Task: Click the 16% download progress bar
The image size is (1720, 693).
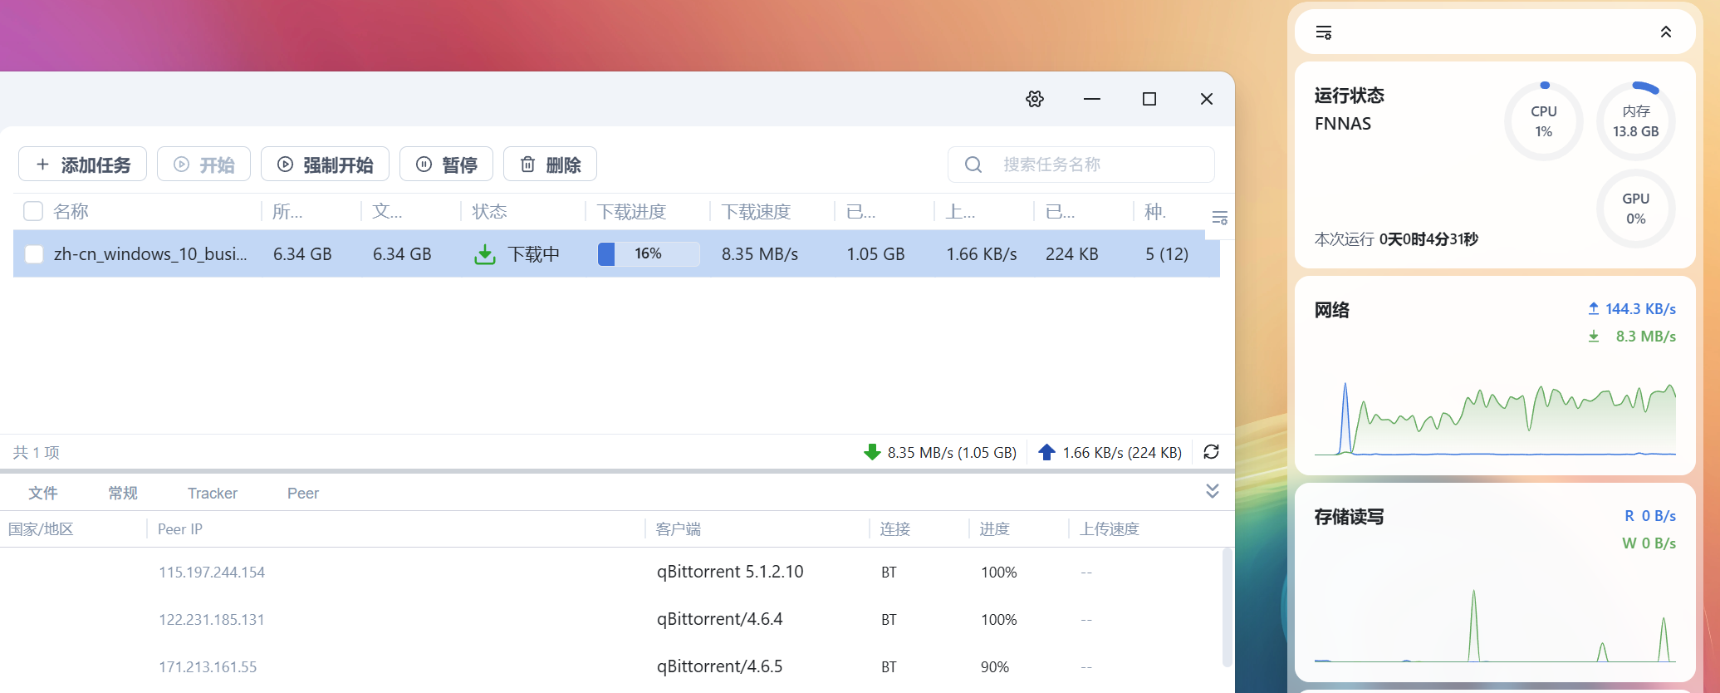Action: (x=648, y=254)
